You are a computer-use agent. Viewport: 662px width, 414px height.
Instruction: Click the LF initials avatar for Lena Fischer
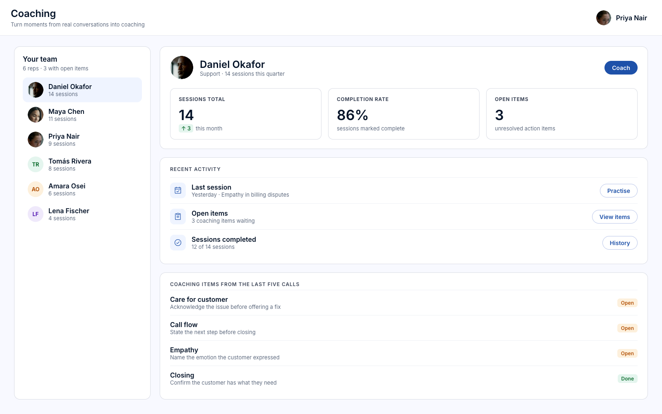pos(36,214)
